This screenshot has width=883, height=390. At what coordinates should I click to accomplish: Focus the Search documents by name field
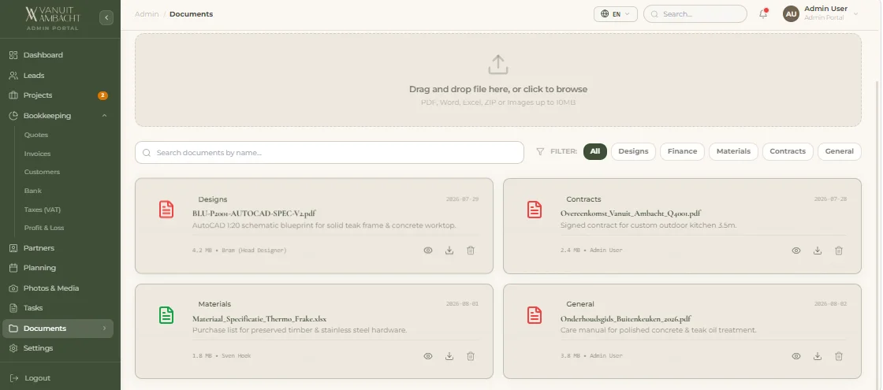[330, 153]
